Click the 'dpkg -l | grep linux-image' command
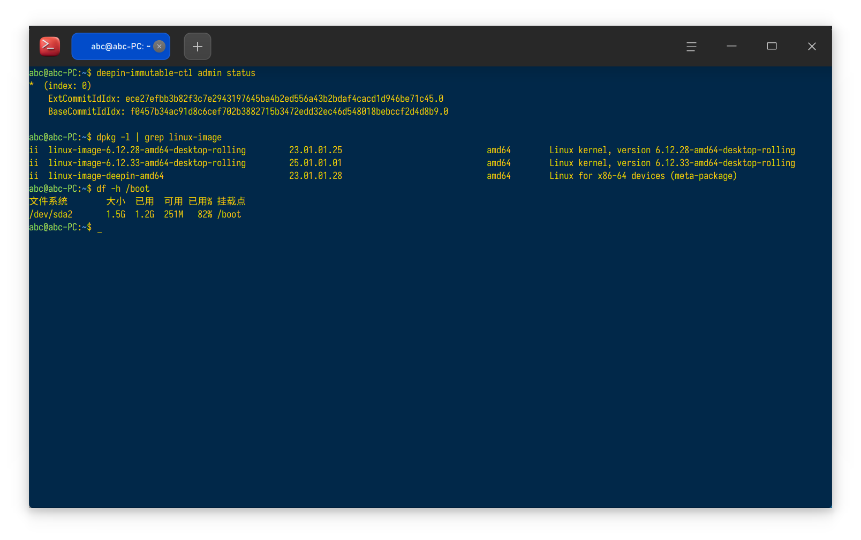 tap(159, 137)
